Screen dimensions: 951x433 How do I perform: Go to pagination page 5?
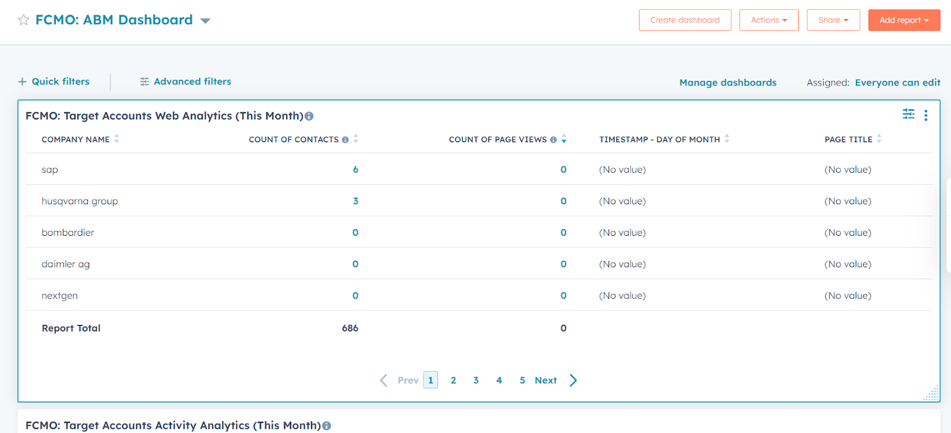coord(522,380)
